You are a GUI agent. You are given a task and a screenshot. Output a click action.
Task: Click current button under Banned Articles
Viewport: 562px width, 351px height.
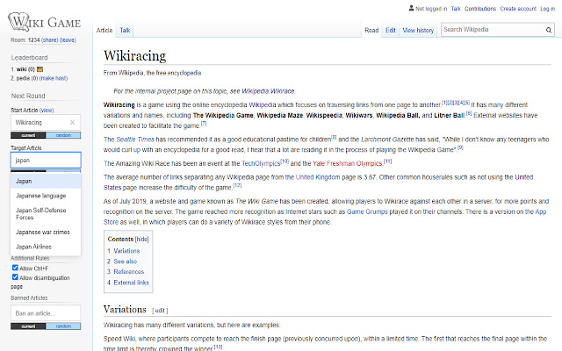click(28, 326)
